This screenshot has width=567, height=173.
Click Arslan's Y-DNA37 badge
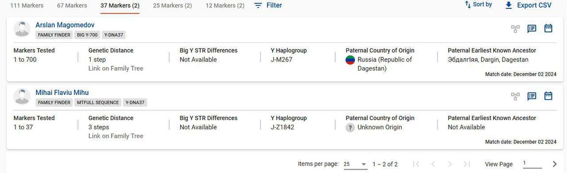point(114,35)
